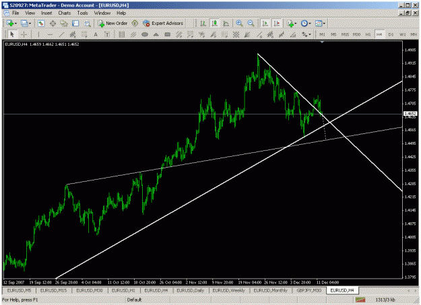
Task: Open the Indicators list dropdown
Action: (291, 24)
